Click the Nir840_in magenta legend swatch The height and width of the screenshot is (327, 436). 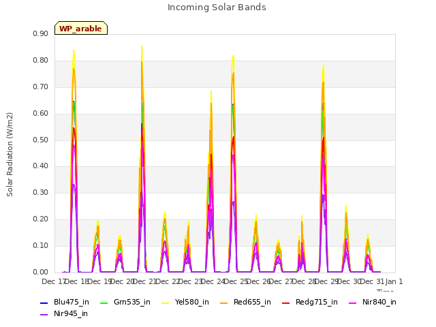353,302
